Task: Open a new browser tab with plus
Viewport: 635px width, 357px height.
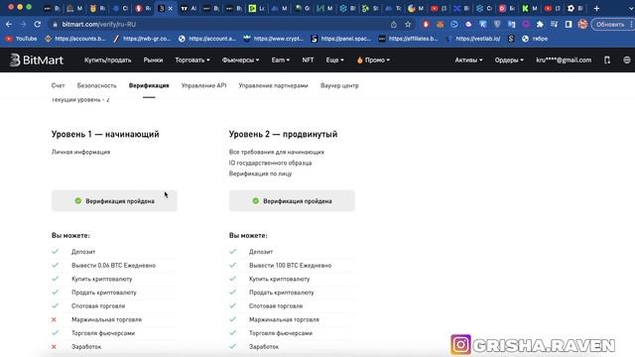Action: pyautogui.click(x=596, y=8)
